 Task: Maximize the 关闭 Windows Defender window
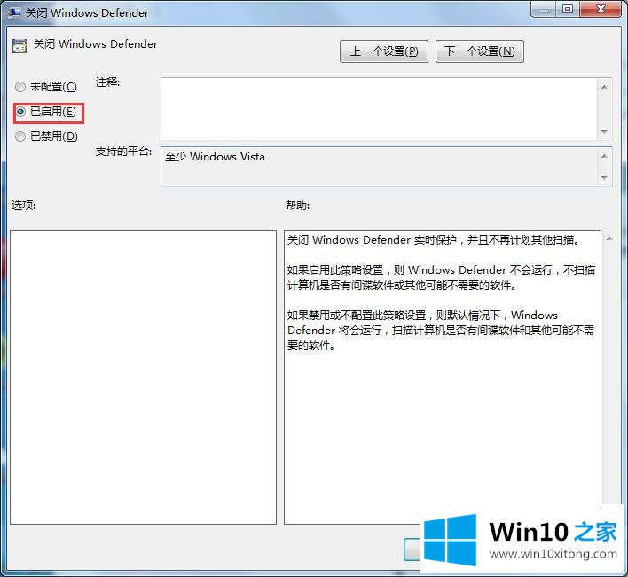pyautogui.click(x=567, y=9)
